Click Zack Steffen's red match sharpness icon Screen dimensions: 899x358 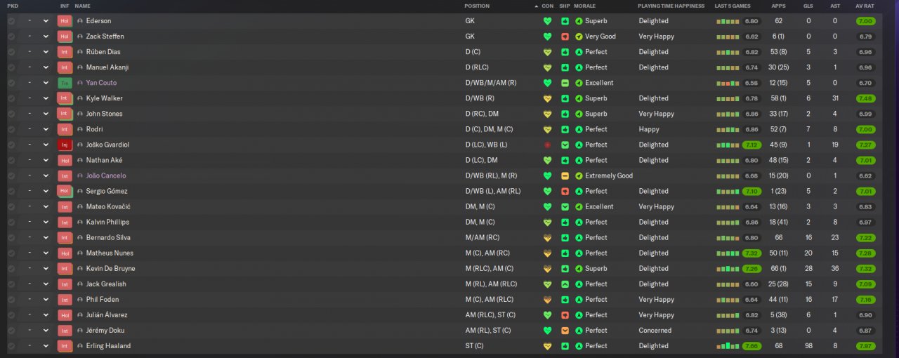[565, 37]
